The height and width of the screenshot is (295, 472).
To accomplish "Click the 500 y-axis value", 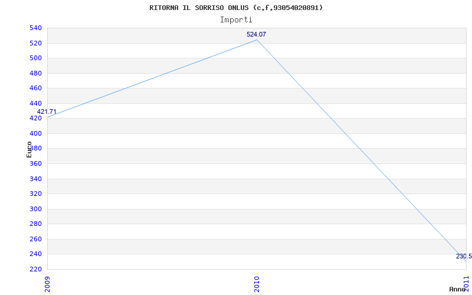I will pos(35,58).
